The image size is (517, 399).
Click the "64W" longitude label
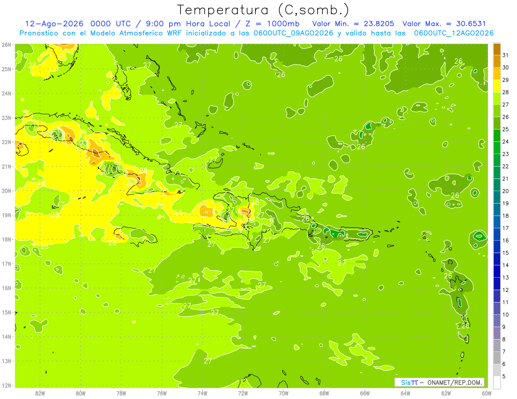click(x=405, y=393)
